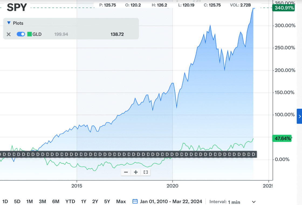Select the 5Y time range
Image resolution: width=302 pixels, height=205 pixels.
point(107,201)
